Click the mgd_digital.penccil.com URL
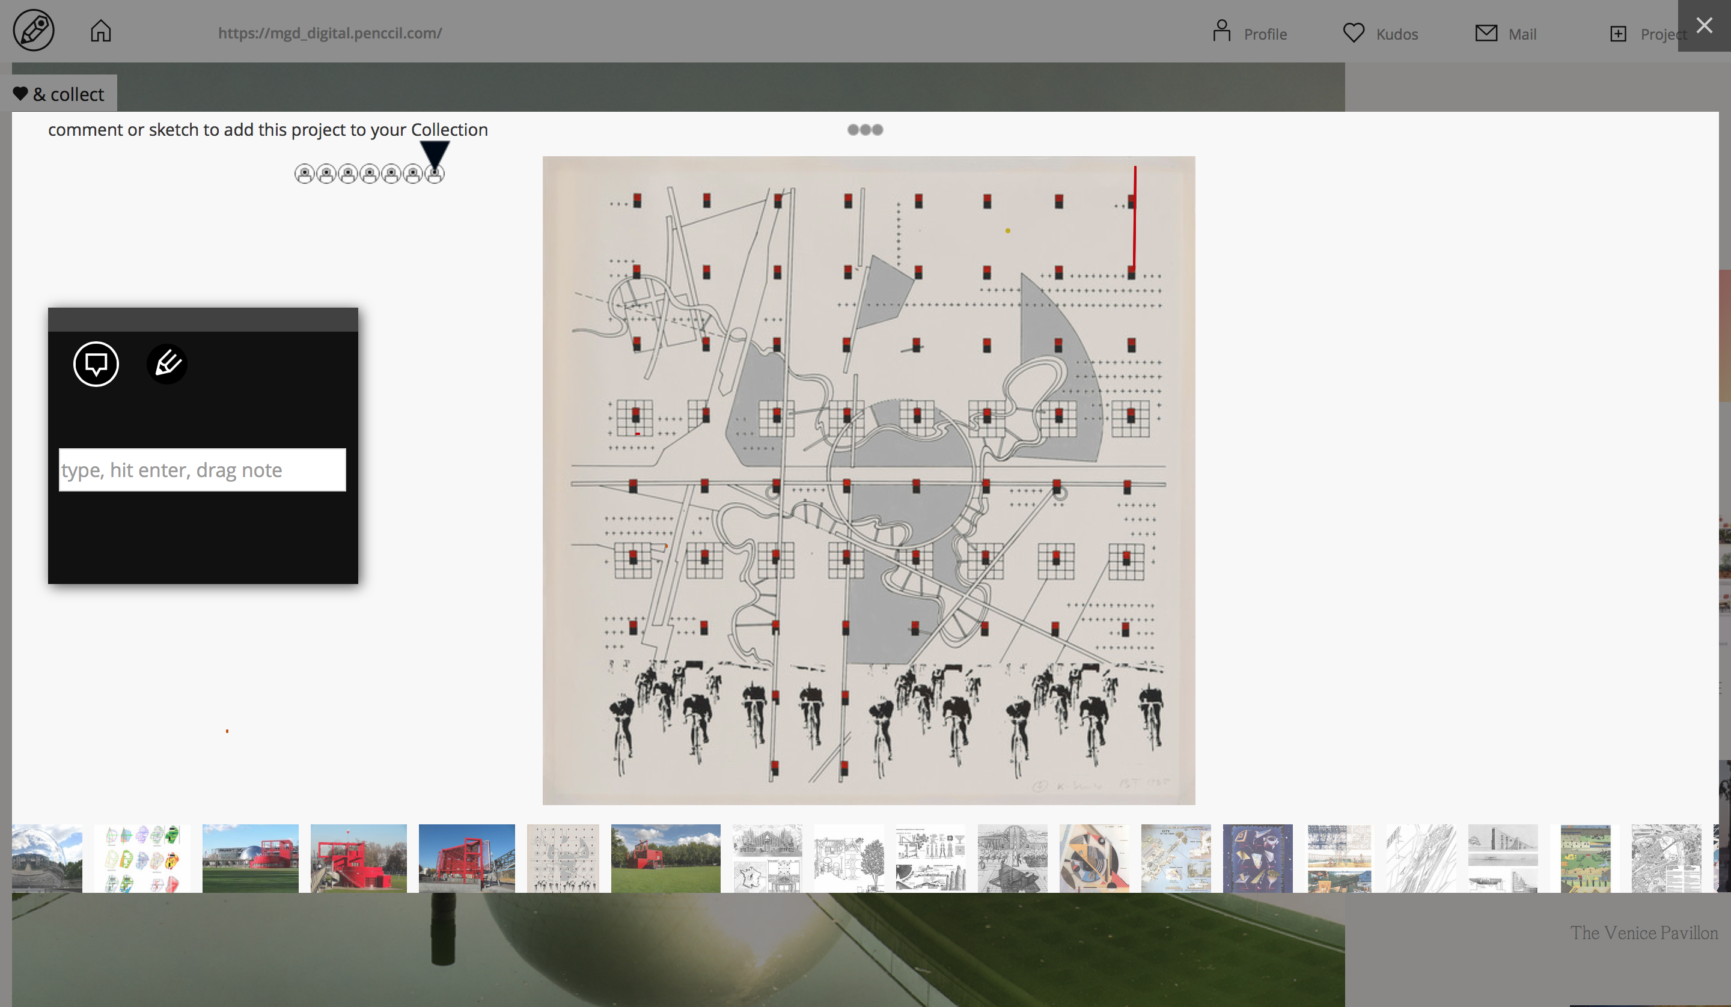The image size is (1731, 1007). (x=330, y=33)
